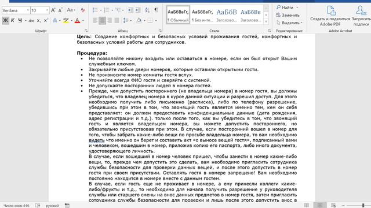Open macro recording status icon
Viewport: 371px width, 208px height.
(x=67, y=206)
